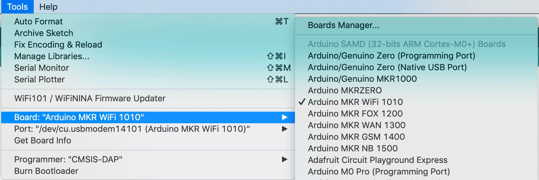Click Get Board Info
This screenshot has height=180, width=539.
click(43, 140)
